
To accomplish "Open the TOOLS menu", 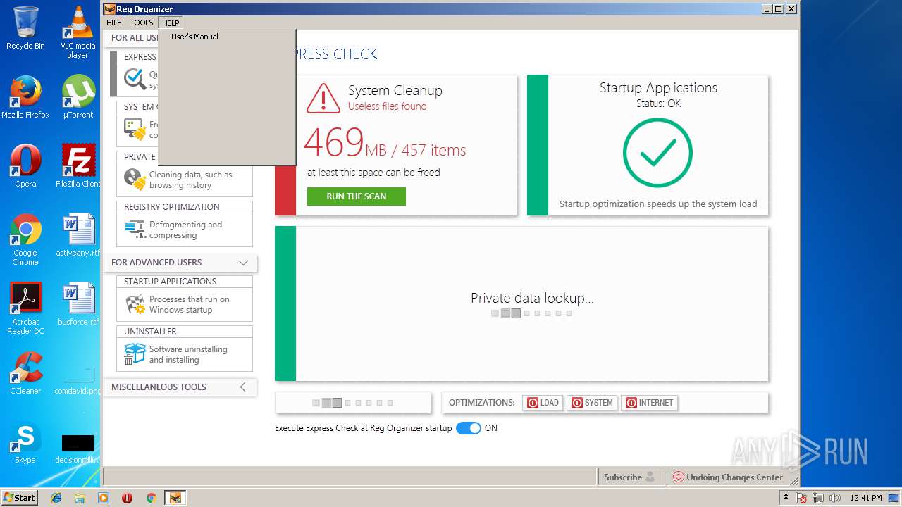I will click(142, 23).
